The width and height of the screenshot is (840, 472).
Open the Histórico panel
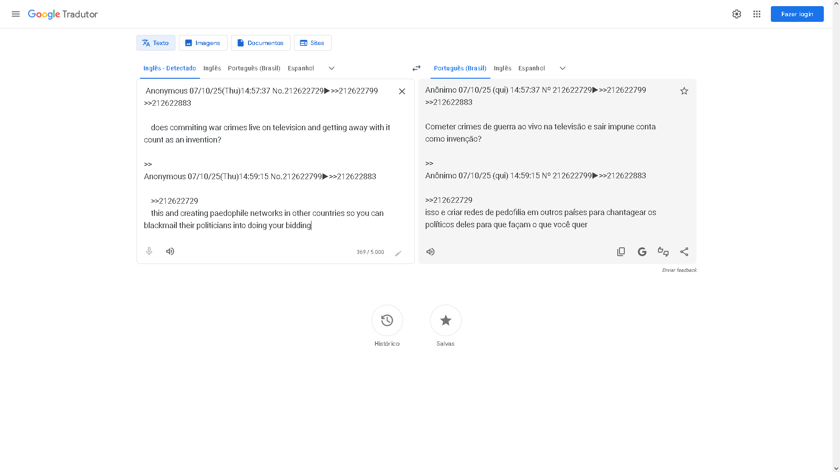(387, 320)
